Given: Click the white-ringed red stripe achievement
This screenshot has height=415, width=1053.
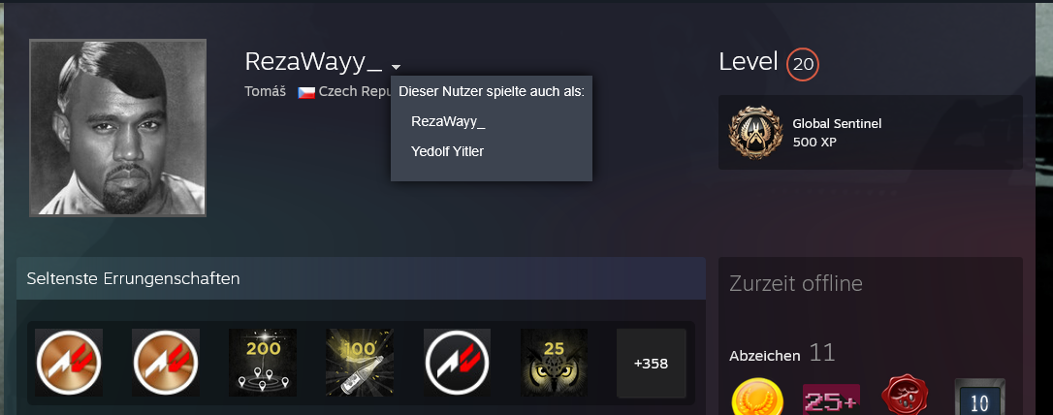Looking at the screenshot, I should 457,363.
